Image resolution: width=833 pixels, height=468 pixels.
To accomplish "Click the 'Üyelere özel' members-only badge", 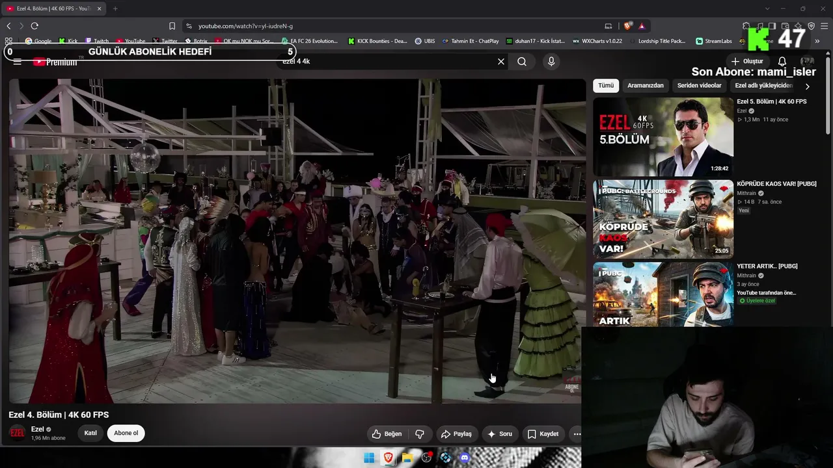I will coord(758,301).
